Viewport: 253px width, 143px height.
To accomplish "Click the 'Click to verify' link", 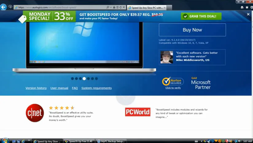I will pyautogui.click(x=173, y=88).
